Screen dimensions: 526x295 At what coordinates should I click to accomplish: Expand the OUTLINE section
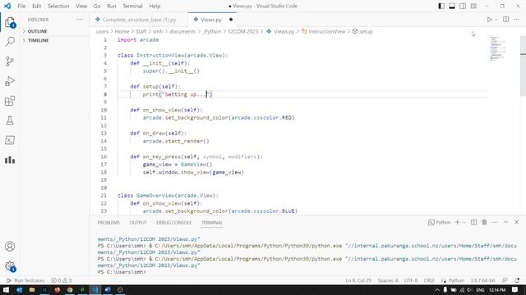click(x=37, y=31)
